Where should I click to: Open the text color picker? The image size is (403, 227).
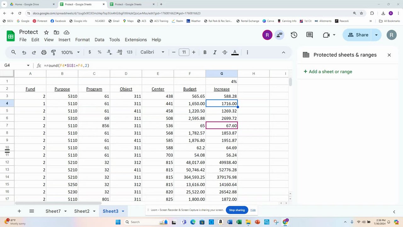pos(235,52)
